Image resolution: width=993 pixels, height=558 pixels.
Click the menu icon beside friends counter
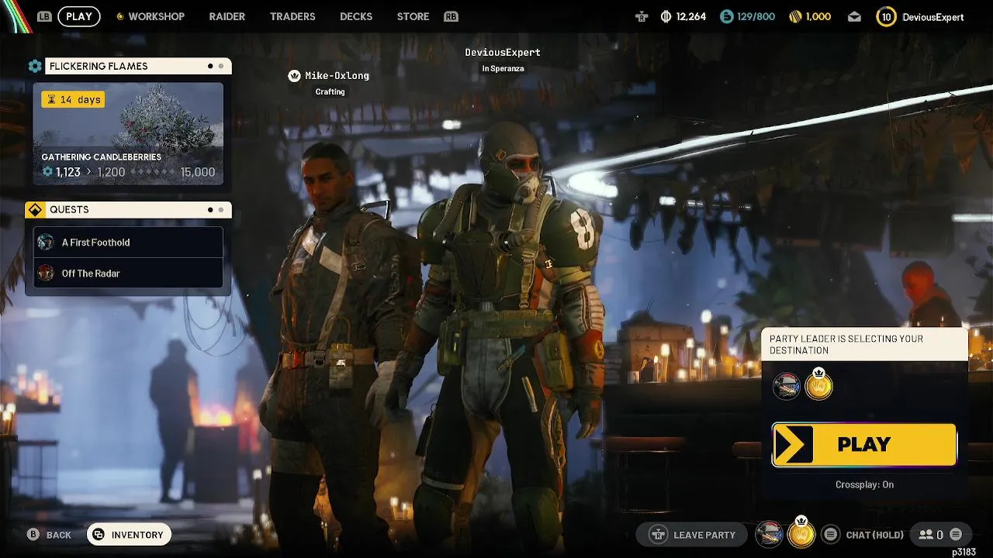click(956, 535)
